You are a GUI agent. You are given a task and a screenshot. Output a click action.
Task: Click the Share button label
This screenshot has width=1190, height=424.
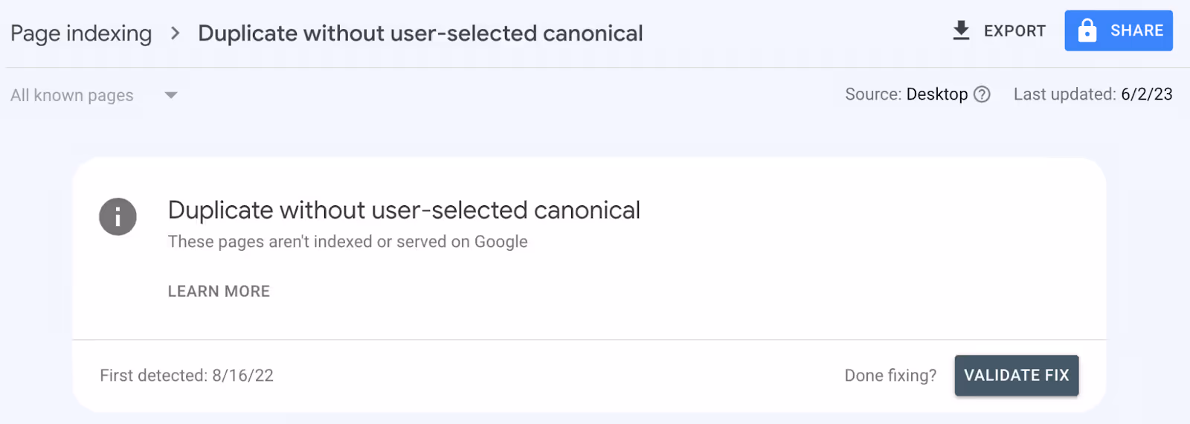coord(1136,30)
